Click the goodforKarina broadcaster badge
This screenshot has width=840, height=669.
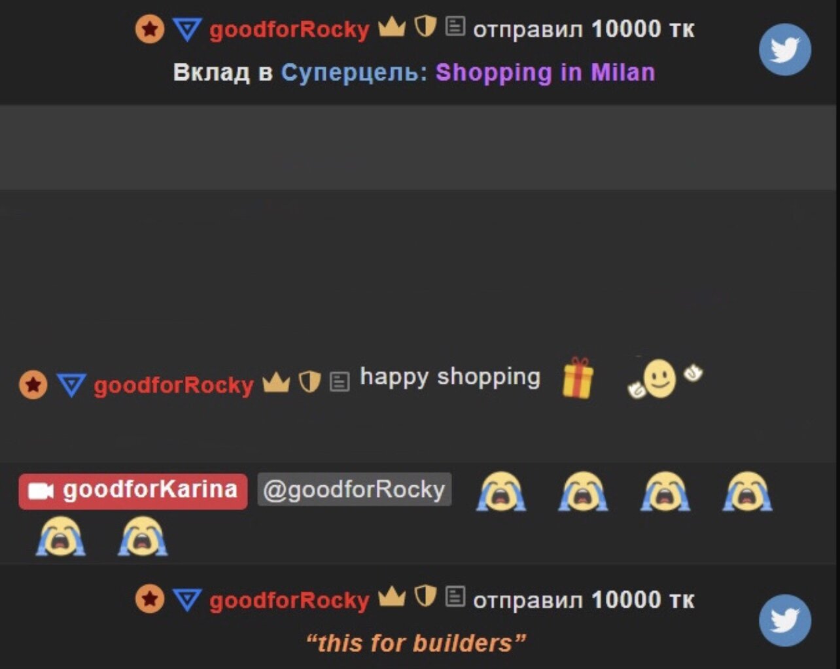133,490
